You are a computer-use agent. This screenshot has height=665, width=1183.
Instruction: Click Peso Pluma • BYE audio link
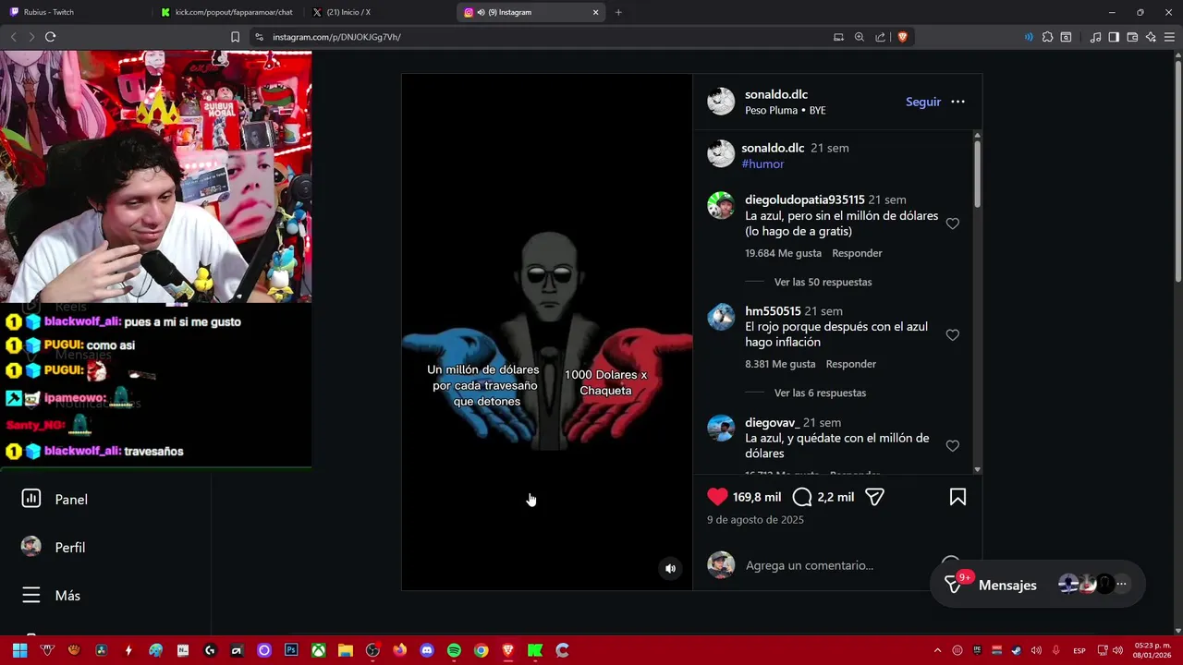tap(786, 110)
